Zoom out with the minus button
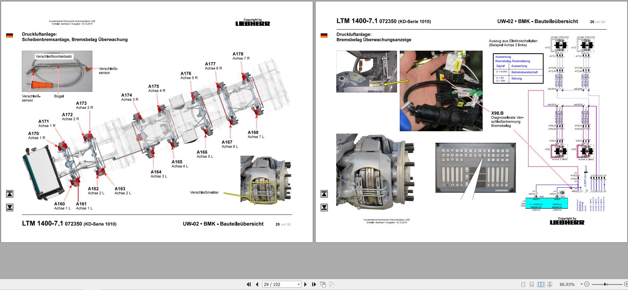Image resolution: width=628 pixels, height=290 pixels. [587, 284]
